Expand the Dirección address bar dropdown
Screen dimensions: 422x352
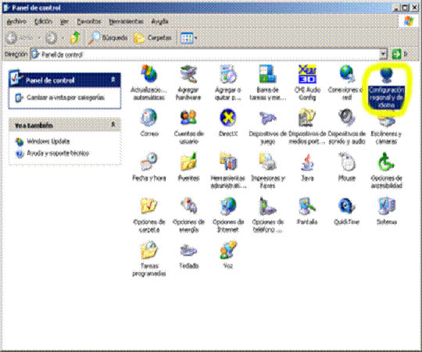tap(383, 55)
